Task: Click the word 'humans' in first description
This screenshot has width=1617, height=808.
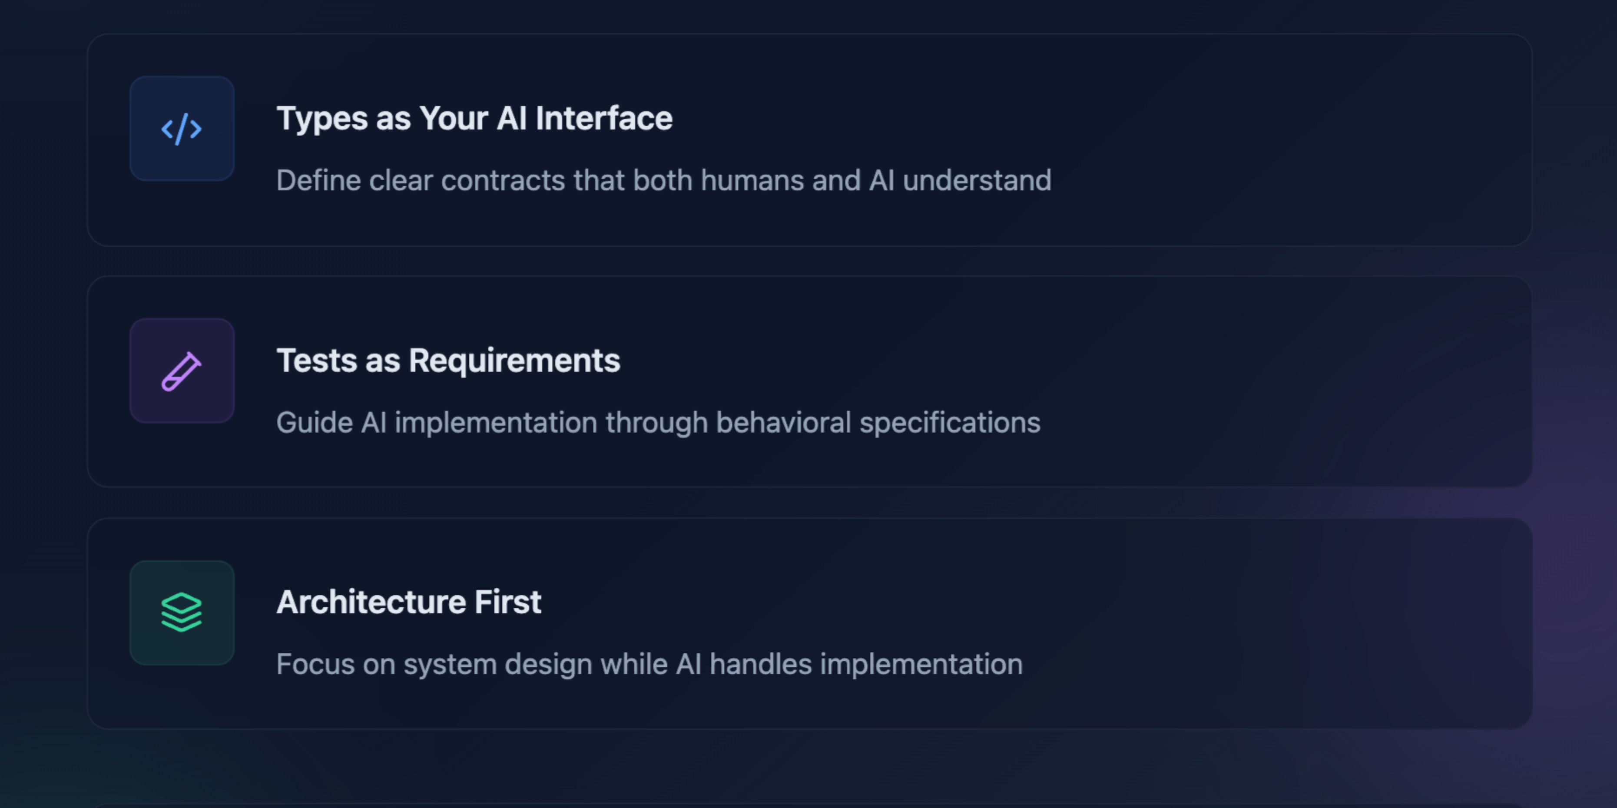Action: [752, 181]
